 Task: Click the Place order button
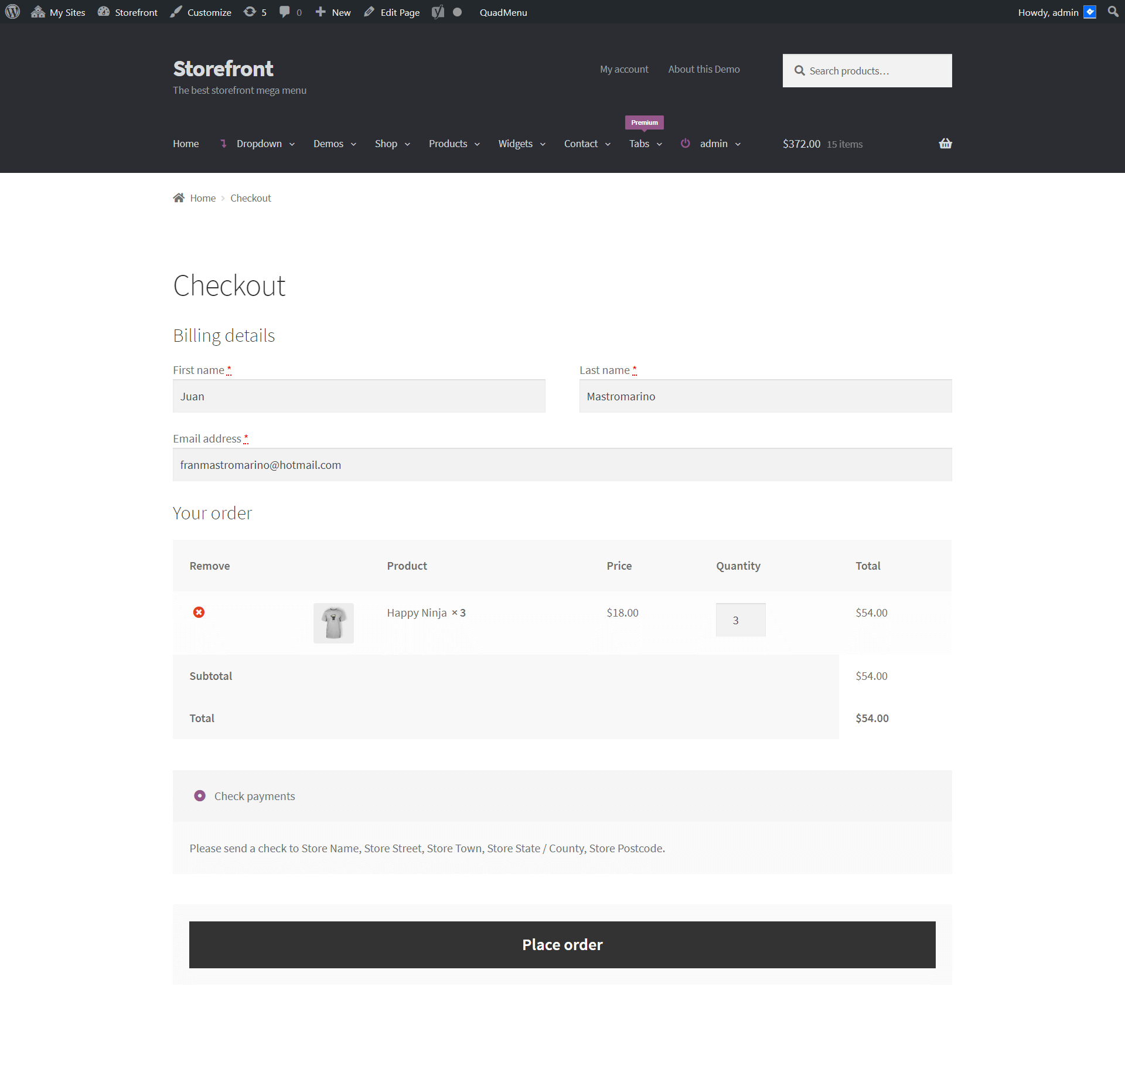[x=562, y=944]
